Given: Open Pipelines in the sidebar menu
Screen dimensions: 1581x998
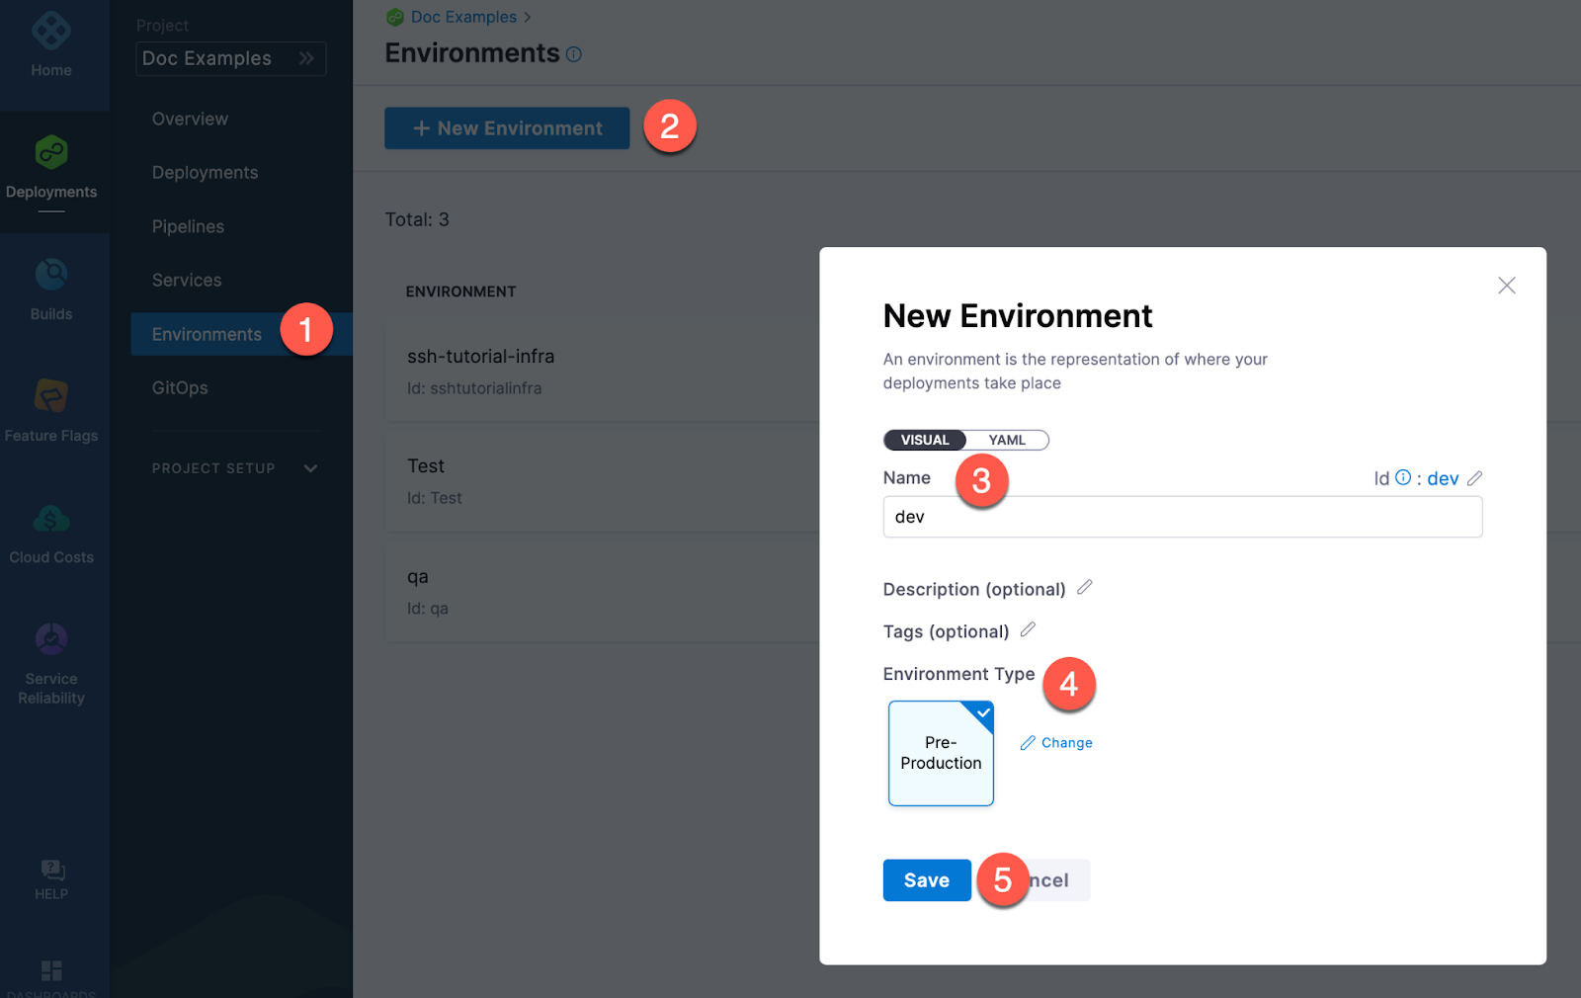Looking at the screenshot, I should (x=188, y=226).
